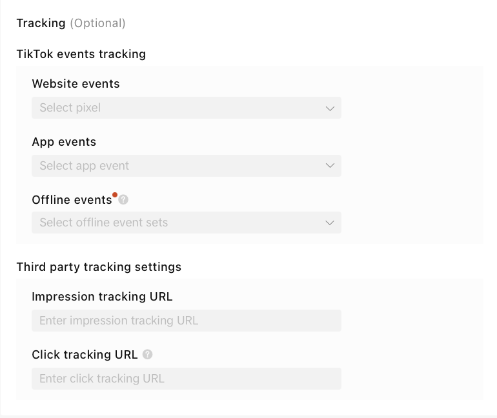Screen dimensions: 497x418
Task: Click the Website events label
Action: tap(76, 84)
